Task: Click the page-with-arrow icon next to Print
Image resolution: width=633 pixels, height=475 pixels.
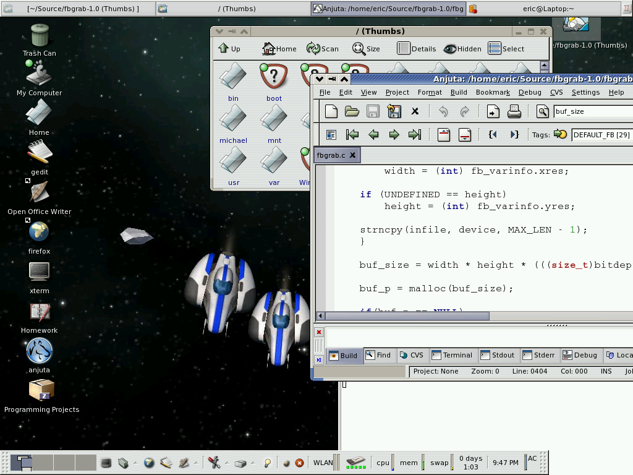Action: click(493, 111)
